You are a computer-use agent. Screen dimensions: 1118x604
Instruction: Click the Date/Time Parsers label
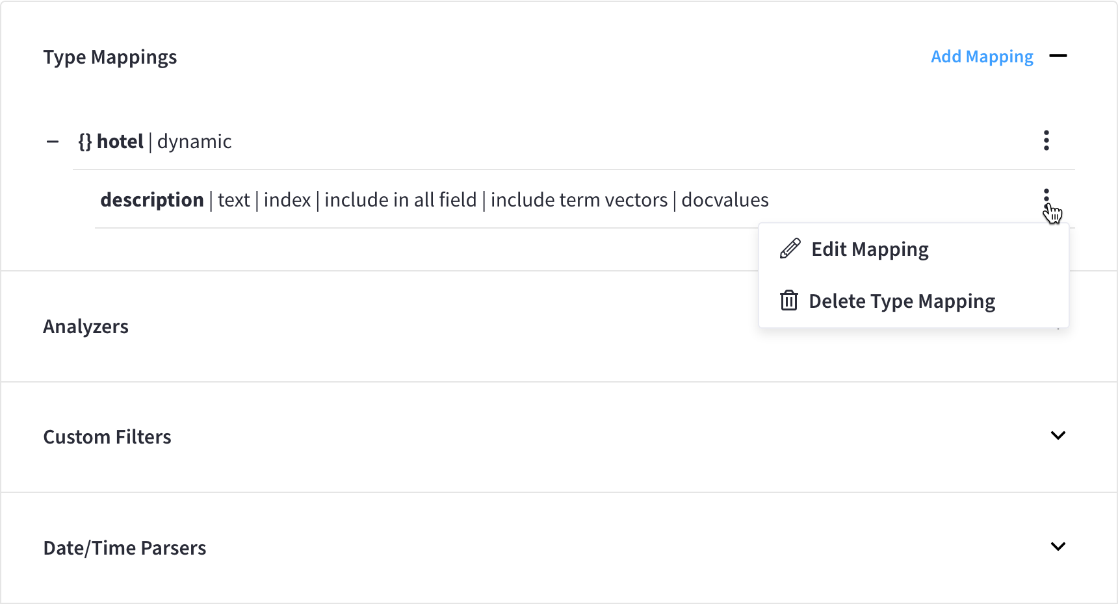pos(124,547)
